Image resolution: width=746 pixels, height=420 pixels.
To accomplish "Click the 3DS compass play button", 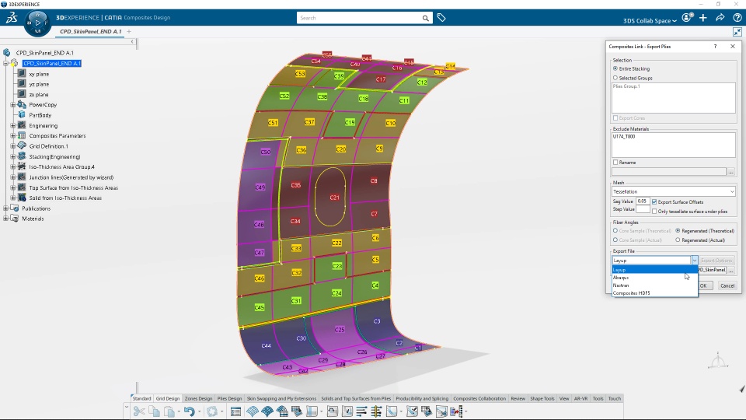I will 37,23.
